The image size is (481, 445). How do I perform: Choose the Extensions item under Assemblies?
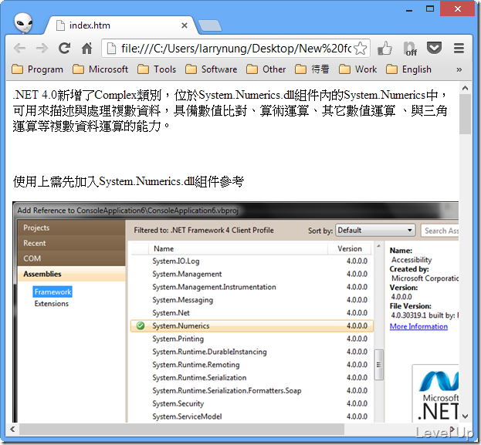point(52,304)
